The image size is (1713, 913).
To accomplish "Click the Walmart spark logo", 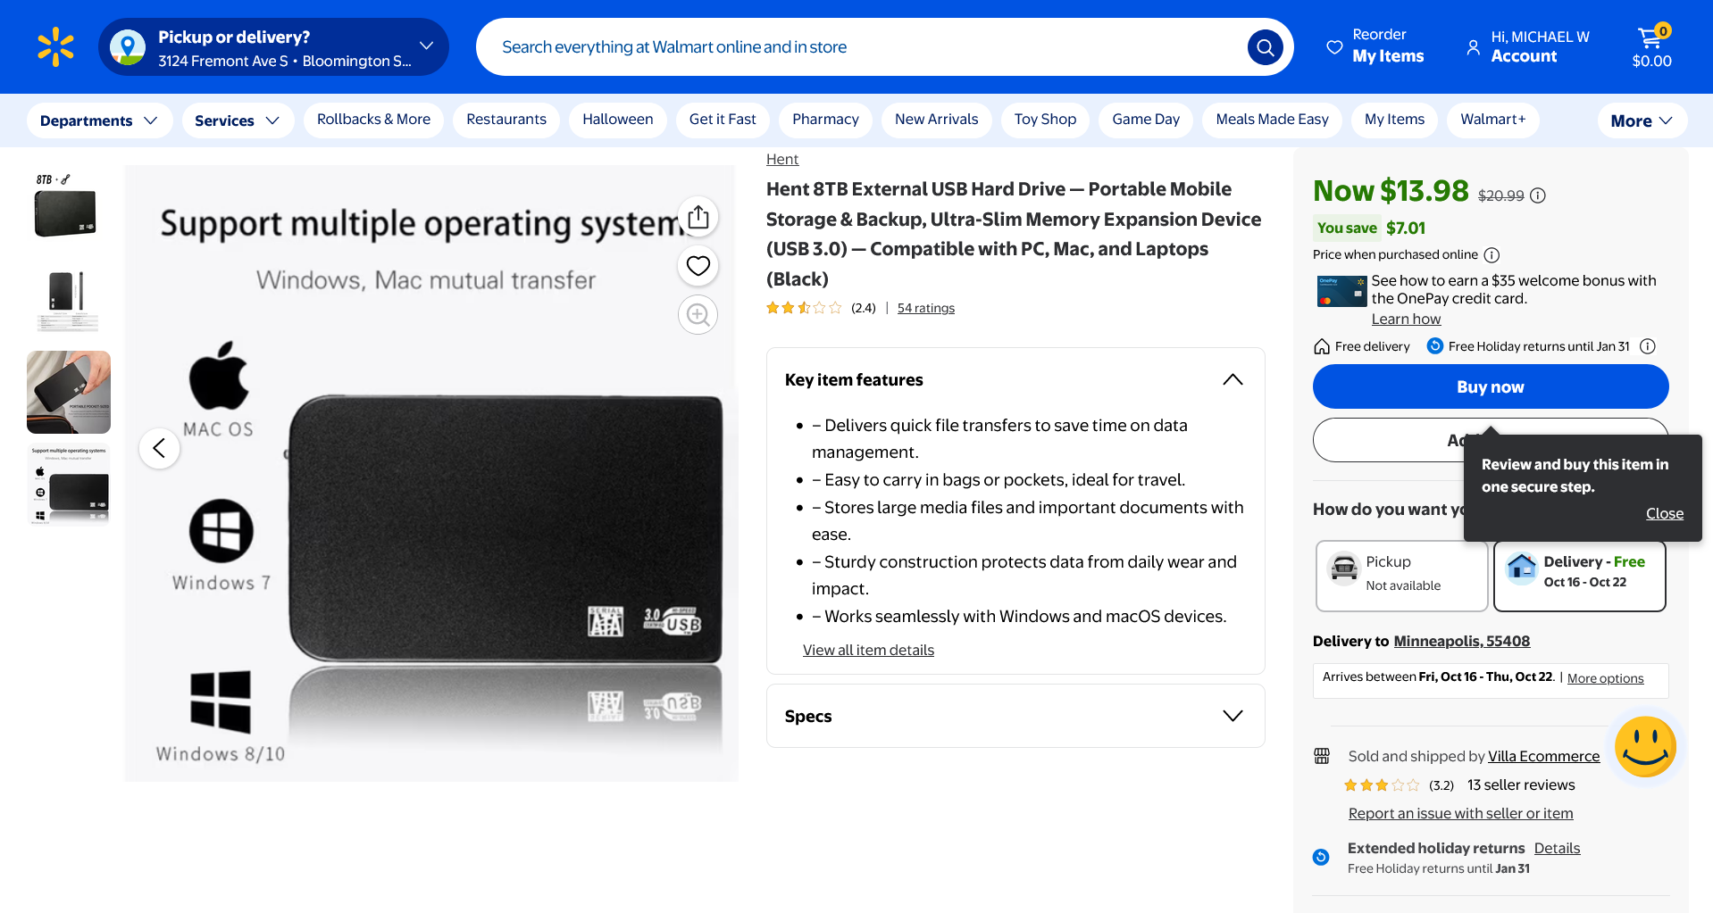I will (x=55, y=46).
